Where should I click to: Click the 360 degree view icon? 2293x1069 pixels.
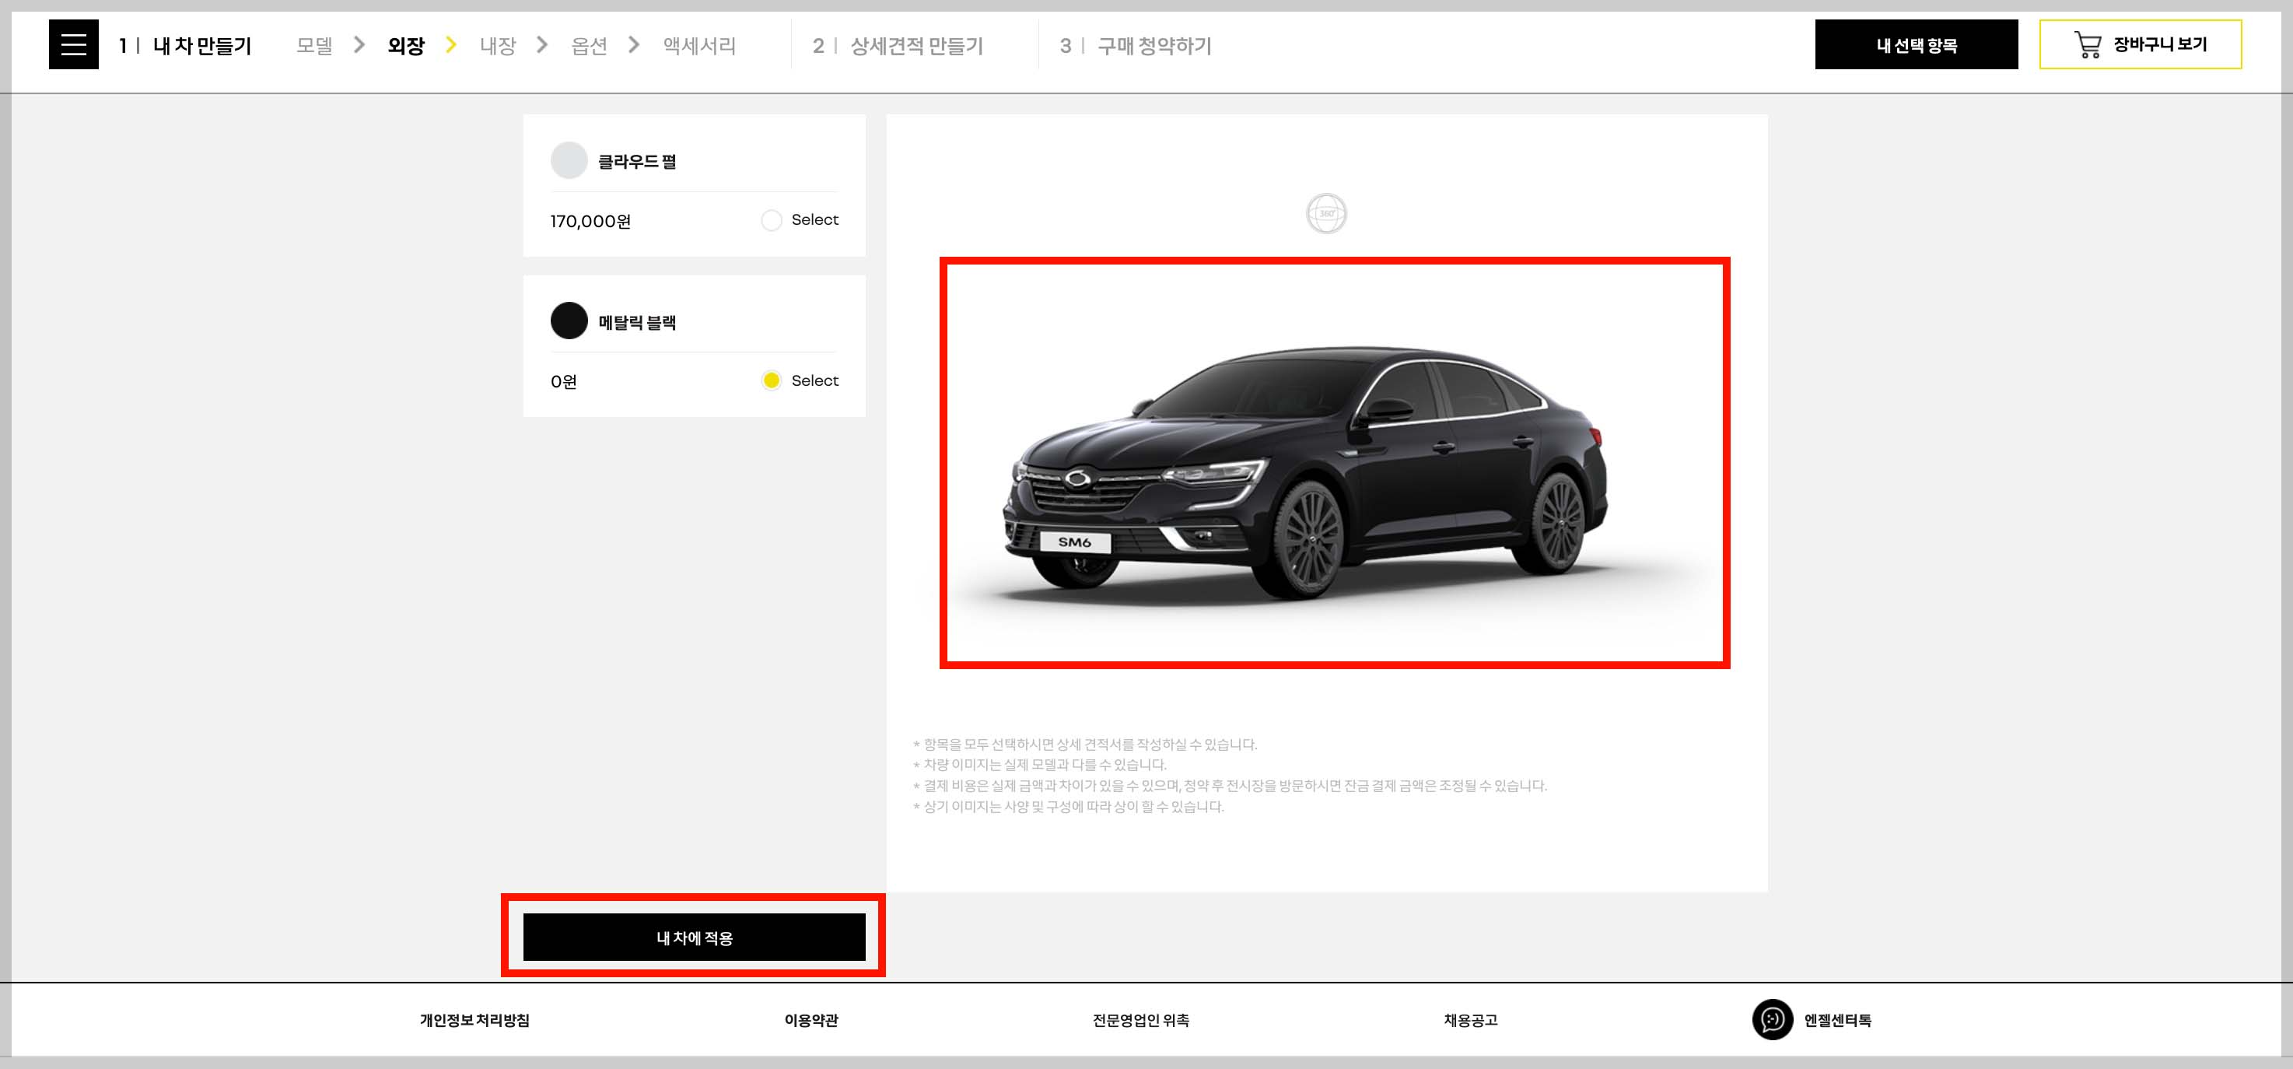point(1325,214)
